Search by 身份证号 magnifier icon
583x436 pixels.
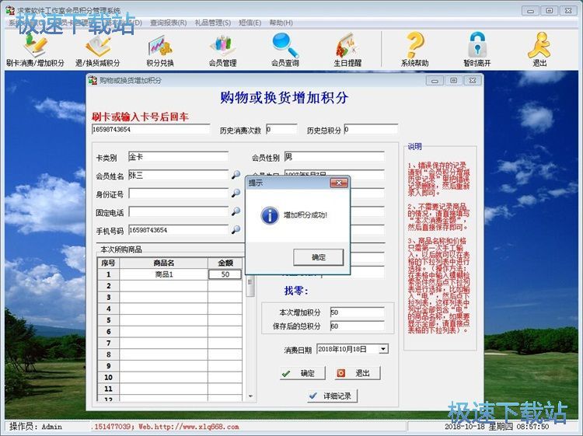tap(236, 193)
